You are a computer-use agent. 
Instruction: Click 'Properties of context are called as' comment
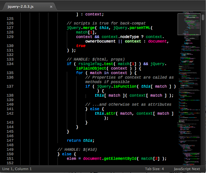pyautogui.click(x=129, y=77)
